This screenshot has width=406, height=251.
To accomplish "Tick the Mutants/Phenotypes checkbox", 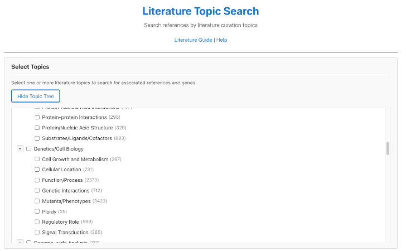I will tap(37, 201).
